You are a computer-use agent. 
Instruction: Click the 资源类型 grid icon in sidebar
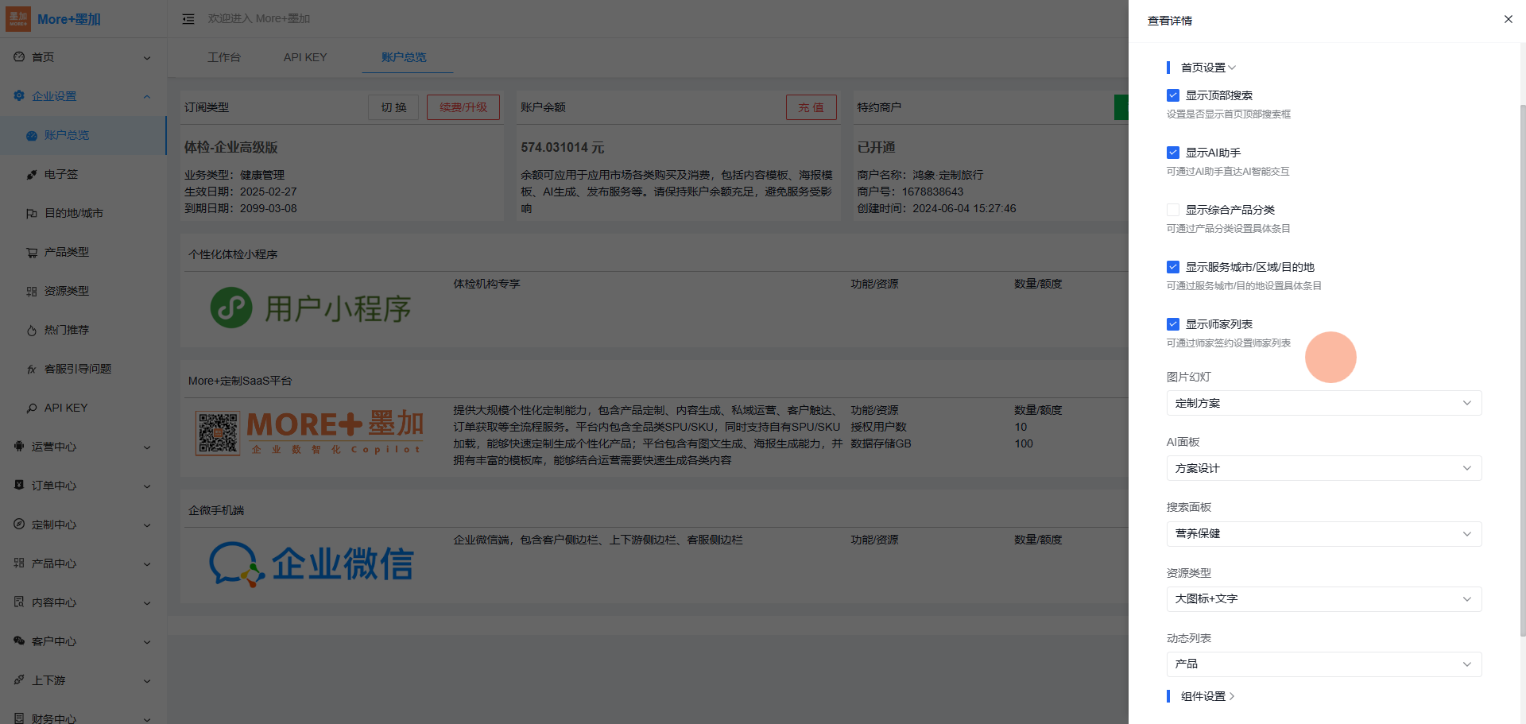coord(32,292)
